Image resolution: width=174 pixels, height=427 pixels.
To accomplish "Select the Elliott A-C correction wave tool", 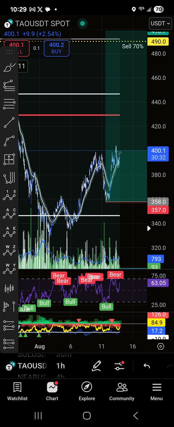I will [x=9, y=214].
